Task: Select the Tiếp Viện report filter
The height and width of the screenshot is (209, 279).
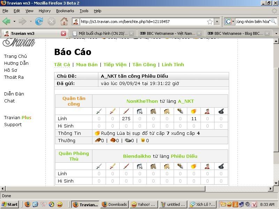Action: [115, 64]
